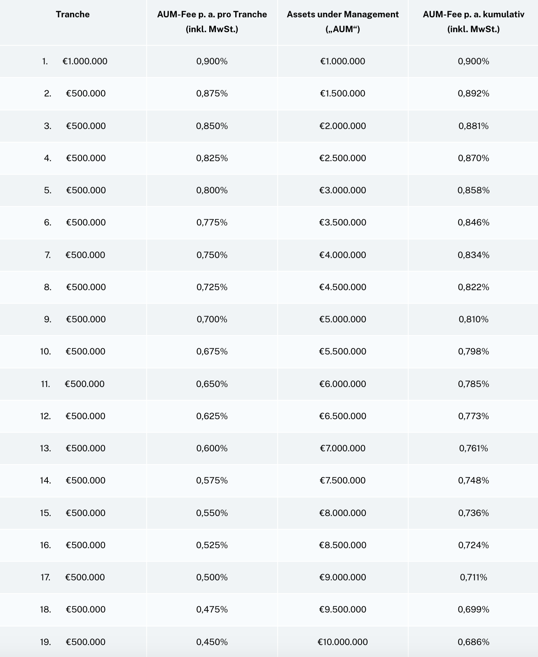Select the 0,711% cumulative fee cell
The width and height of the screenshot is (538, 657).
pyautogui.click(x=474, y=577)
